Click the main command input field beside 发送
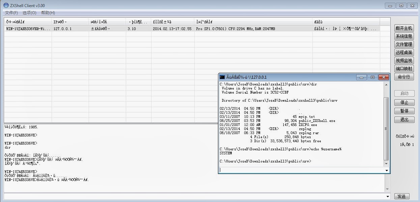 194,196
